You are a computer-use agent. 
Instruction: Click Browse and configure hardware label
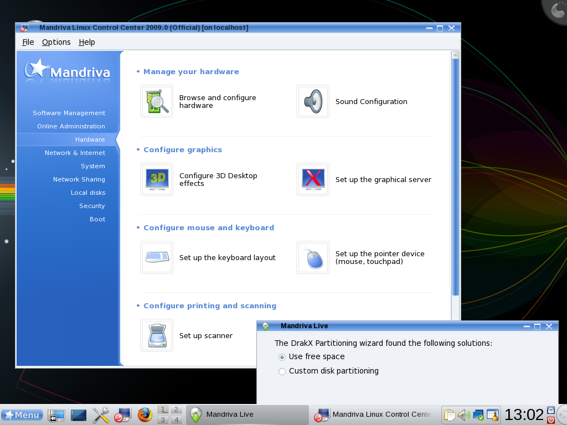tap(218, 102)
